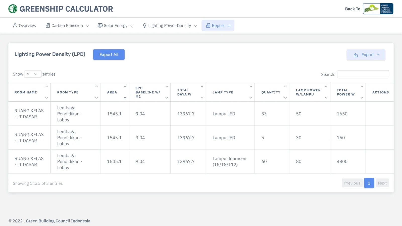The width and height of the screenshot is (402, 226).
Task: Open the Green Building Council Indonesia logo link
Action: point(378,9)
